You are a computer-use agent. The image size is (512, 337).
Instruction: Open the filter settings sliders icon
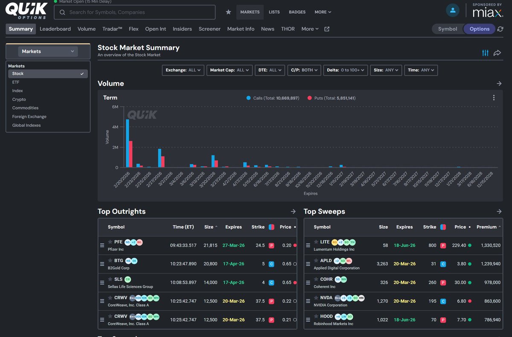pyautogui.click(x=485, y=53)
